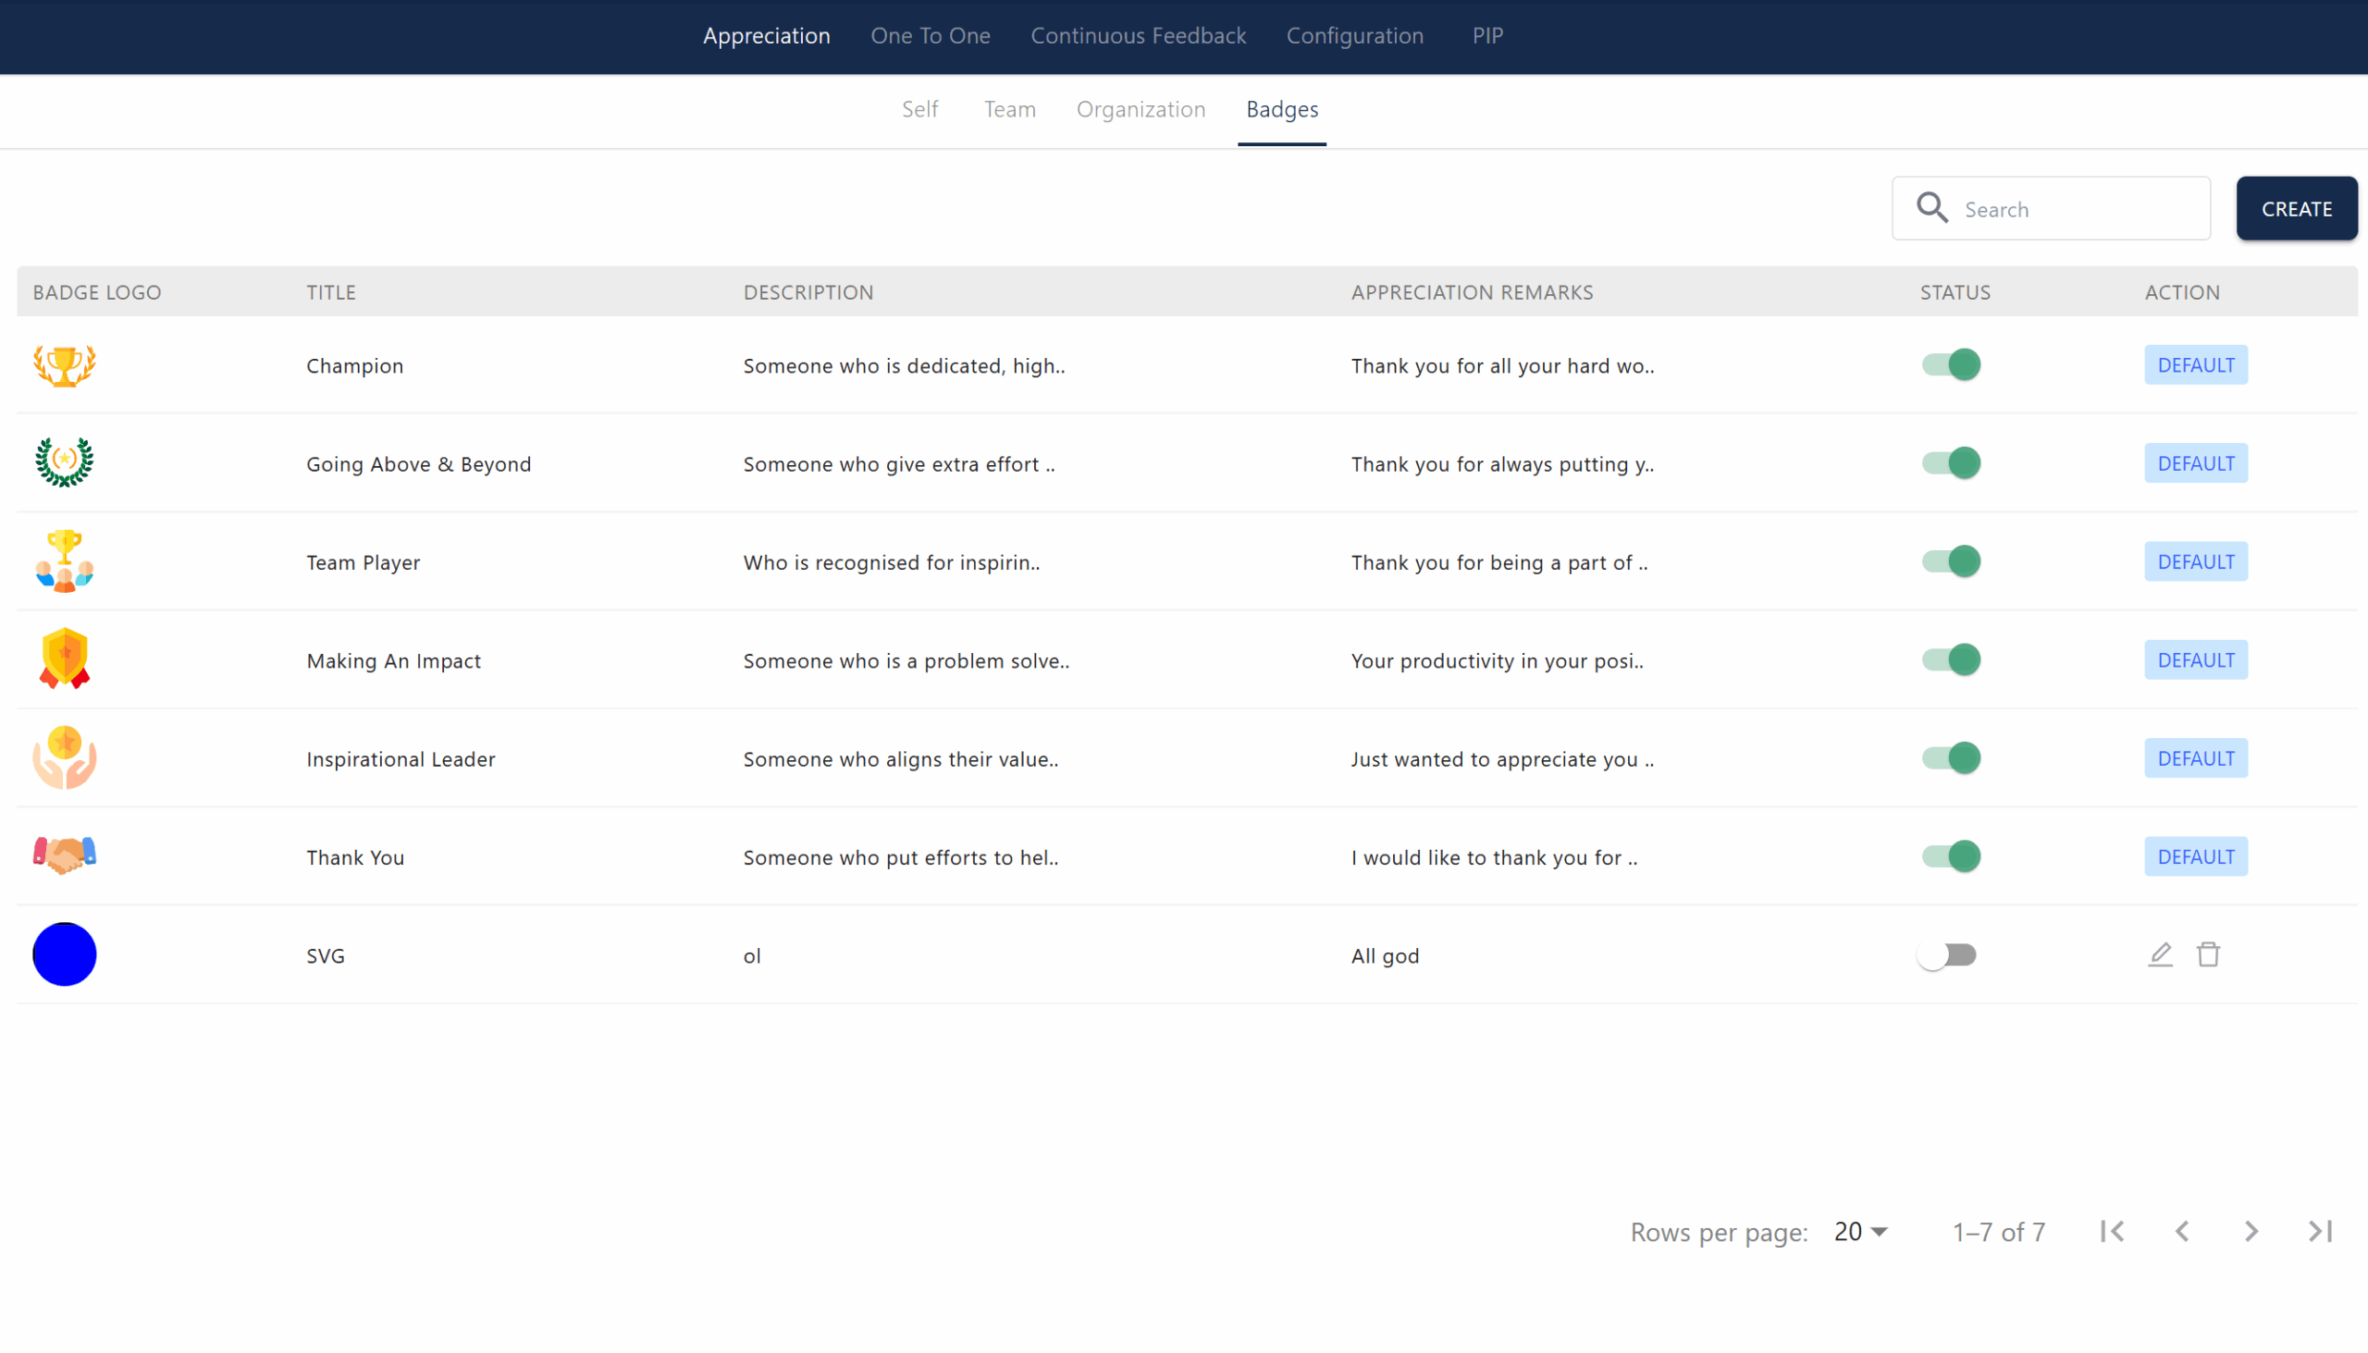Go to previous page arrow
Viewport: 2368px width, 1353px height.
tap(2181, 1231)
